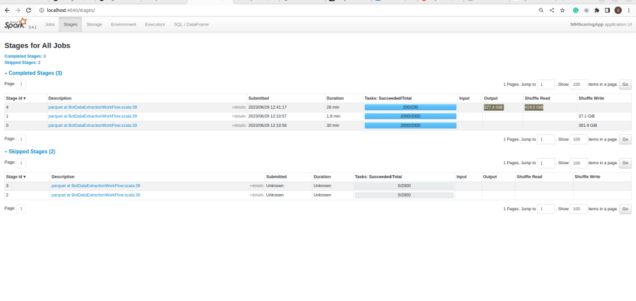Sort completed stages by Stage Id header
This screenshot has height=301, width=636.
tap(16, 98)
